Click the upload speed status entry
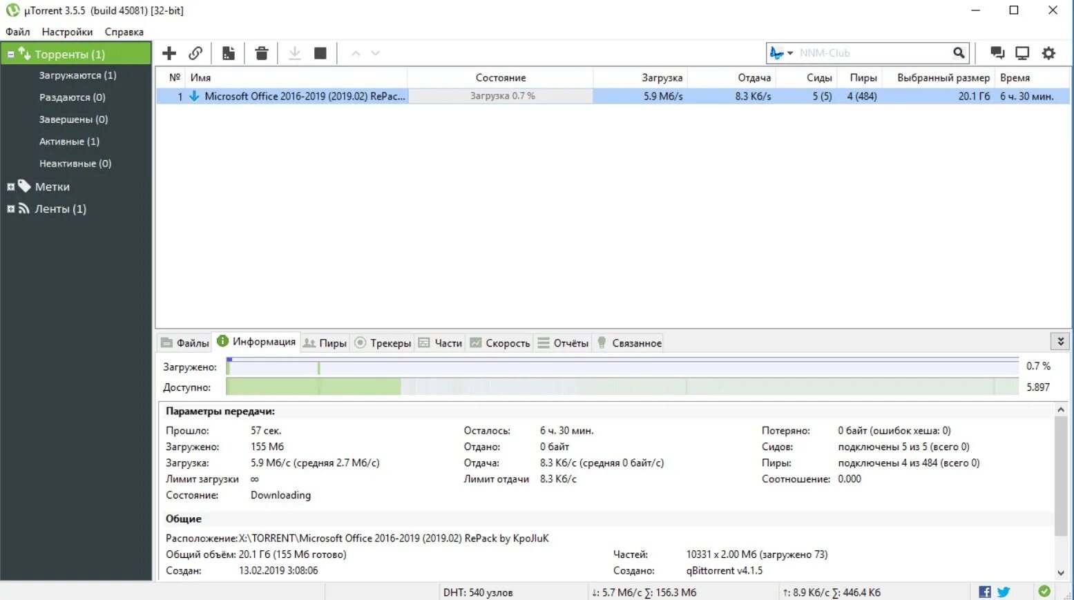This screenshot has height=600, width=1074. tap(832, 592)
